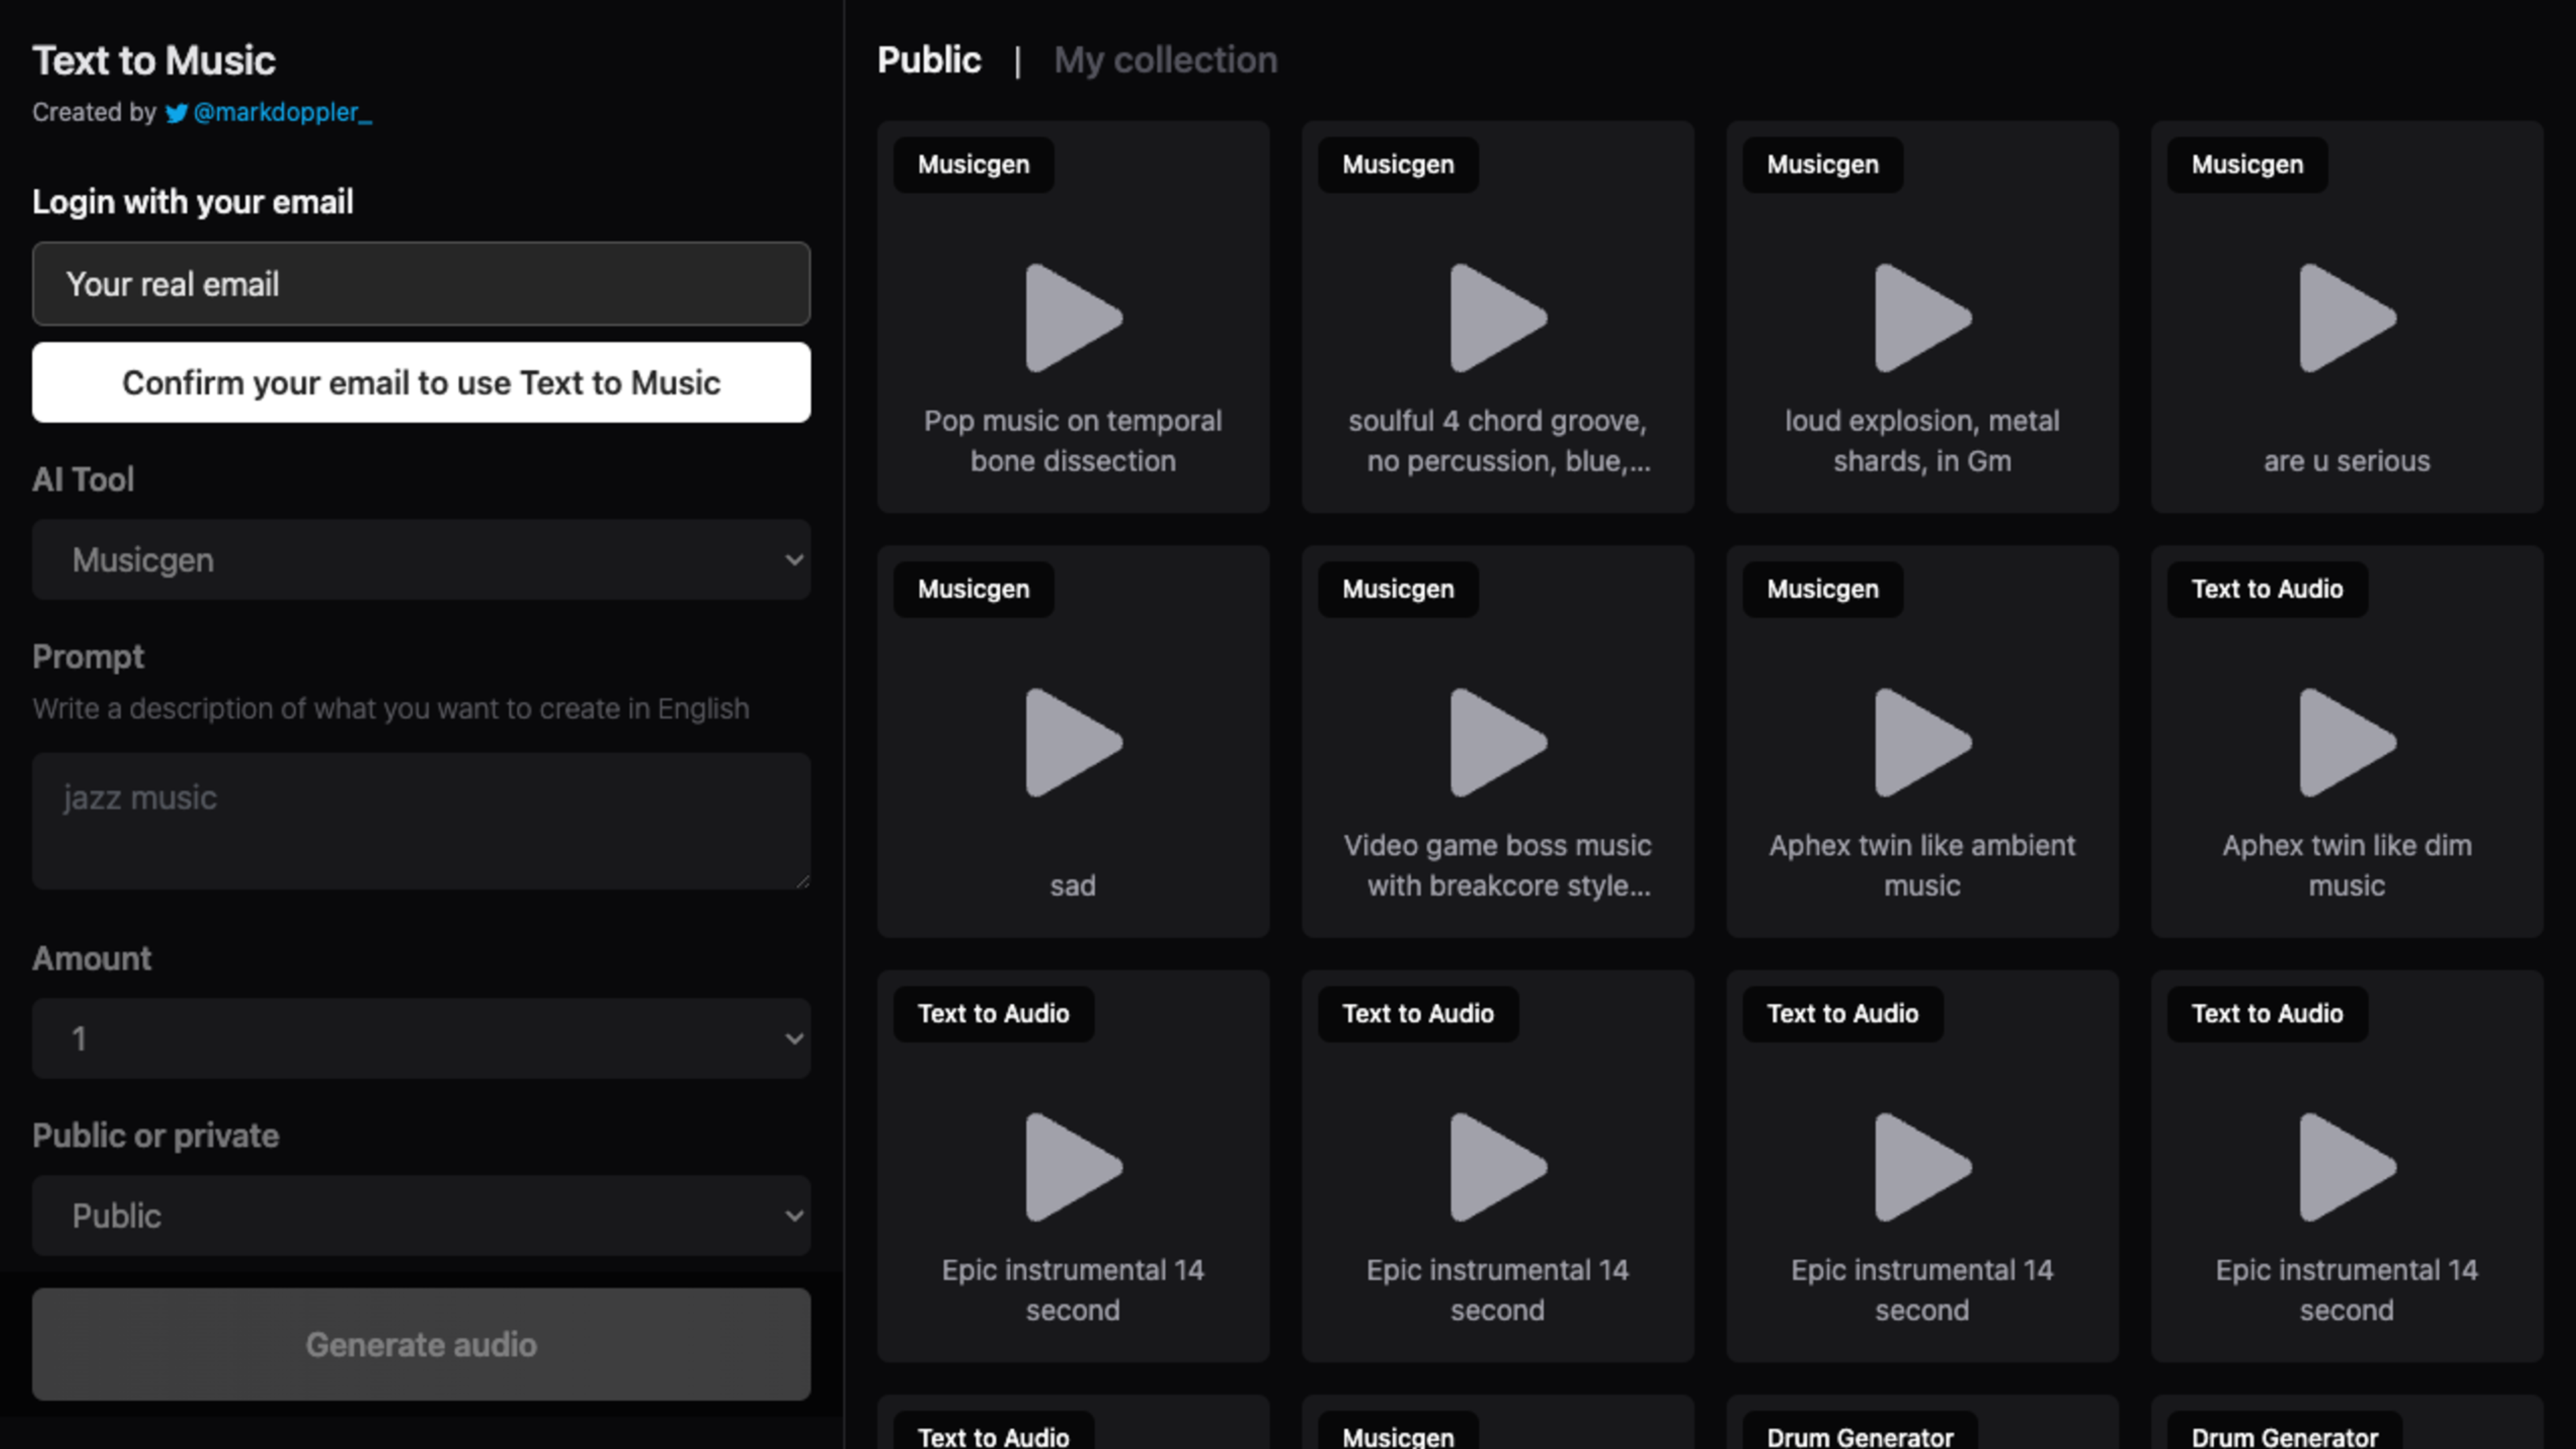The width and height of the screenshot is (2576, 1449).
Task: Click the 'Video game boss music with breakcore style...' caption
Action: pos(1497,865)
